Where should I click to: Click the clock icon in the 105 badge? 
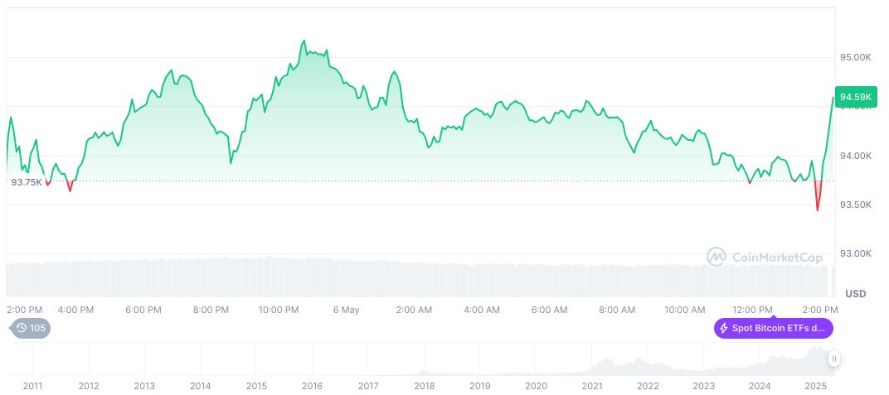click(x=19, y=328)
